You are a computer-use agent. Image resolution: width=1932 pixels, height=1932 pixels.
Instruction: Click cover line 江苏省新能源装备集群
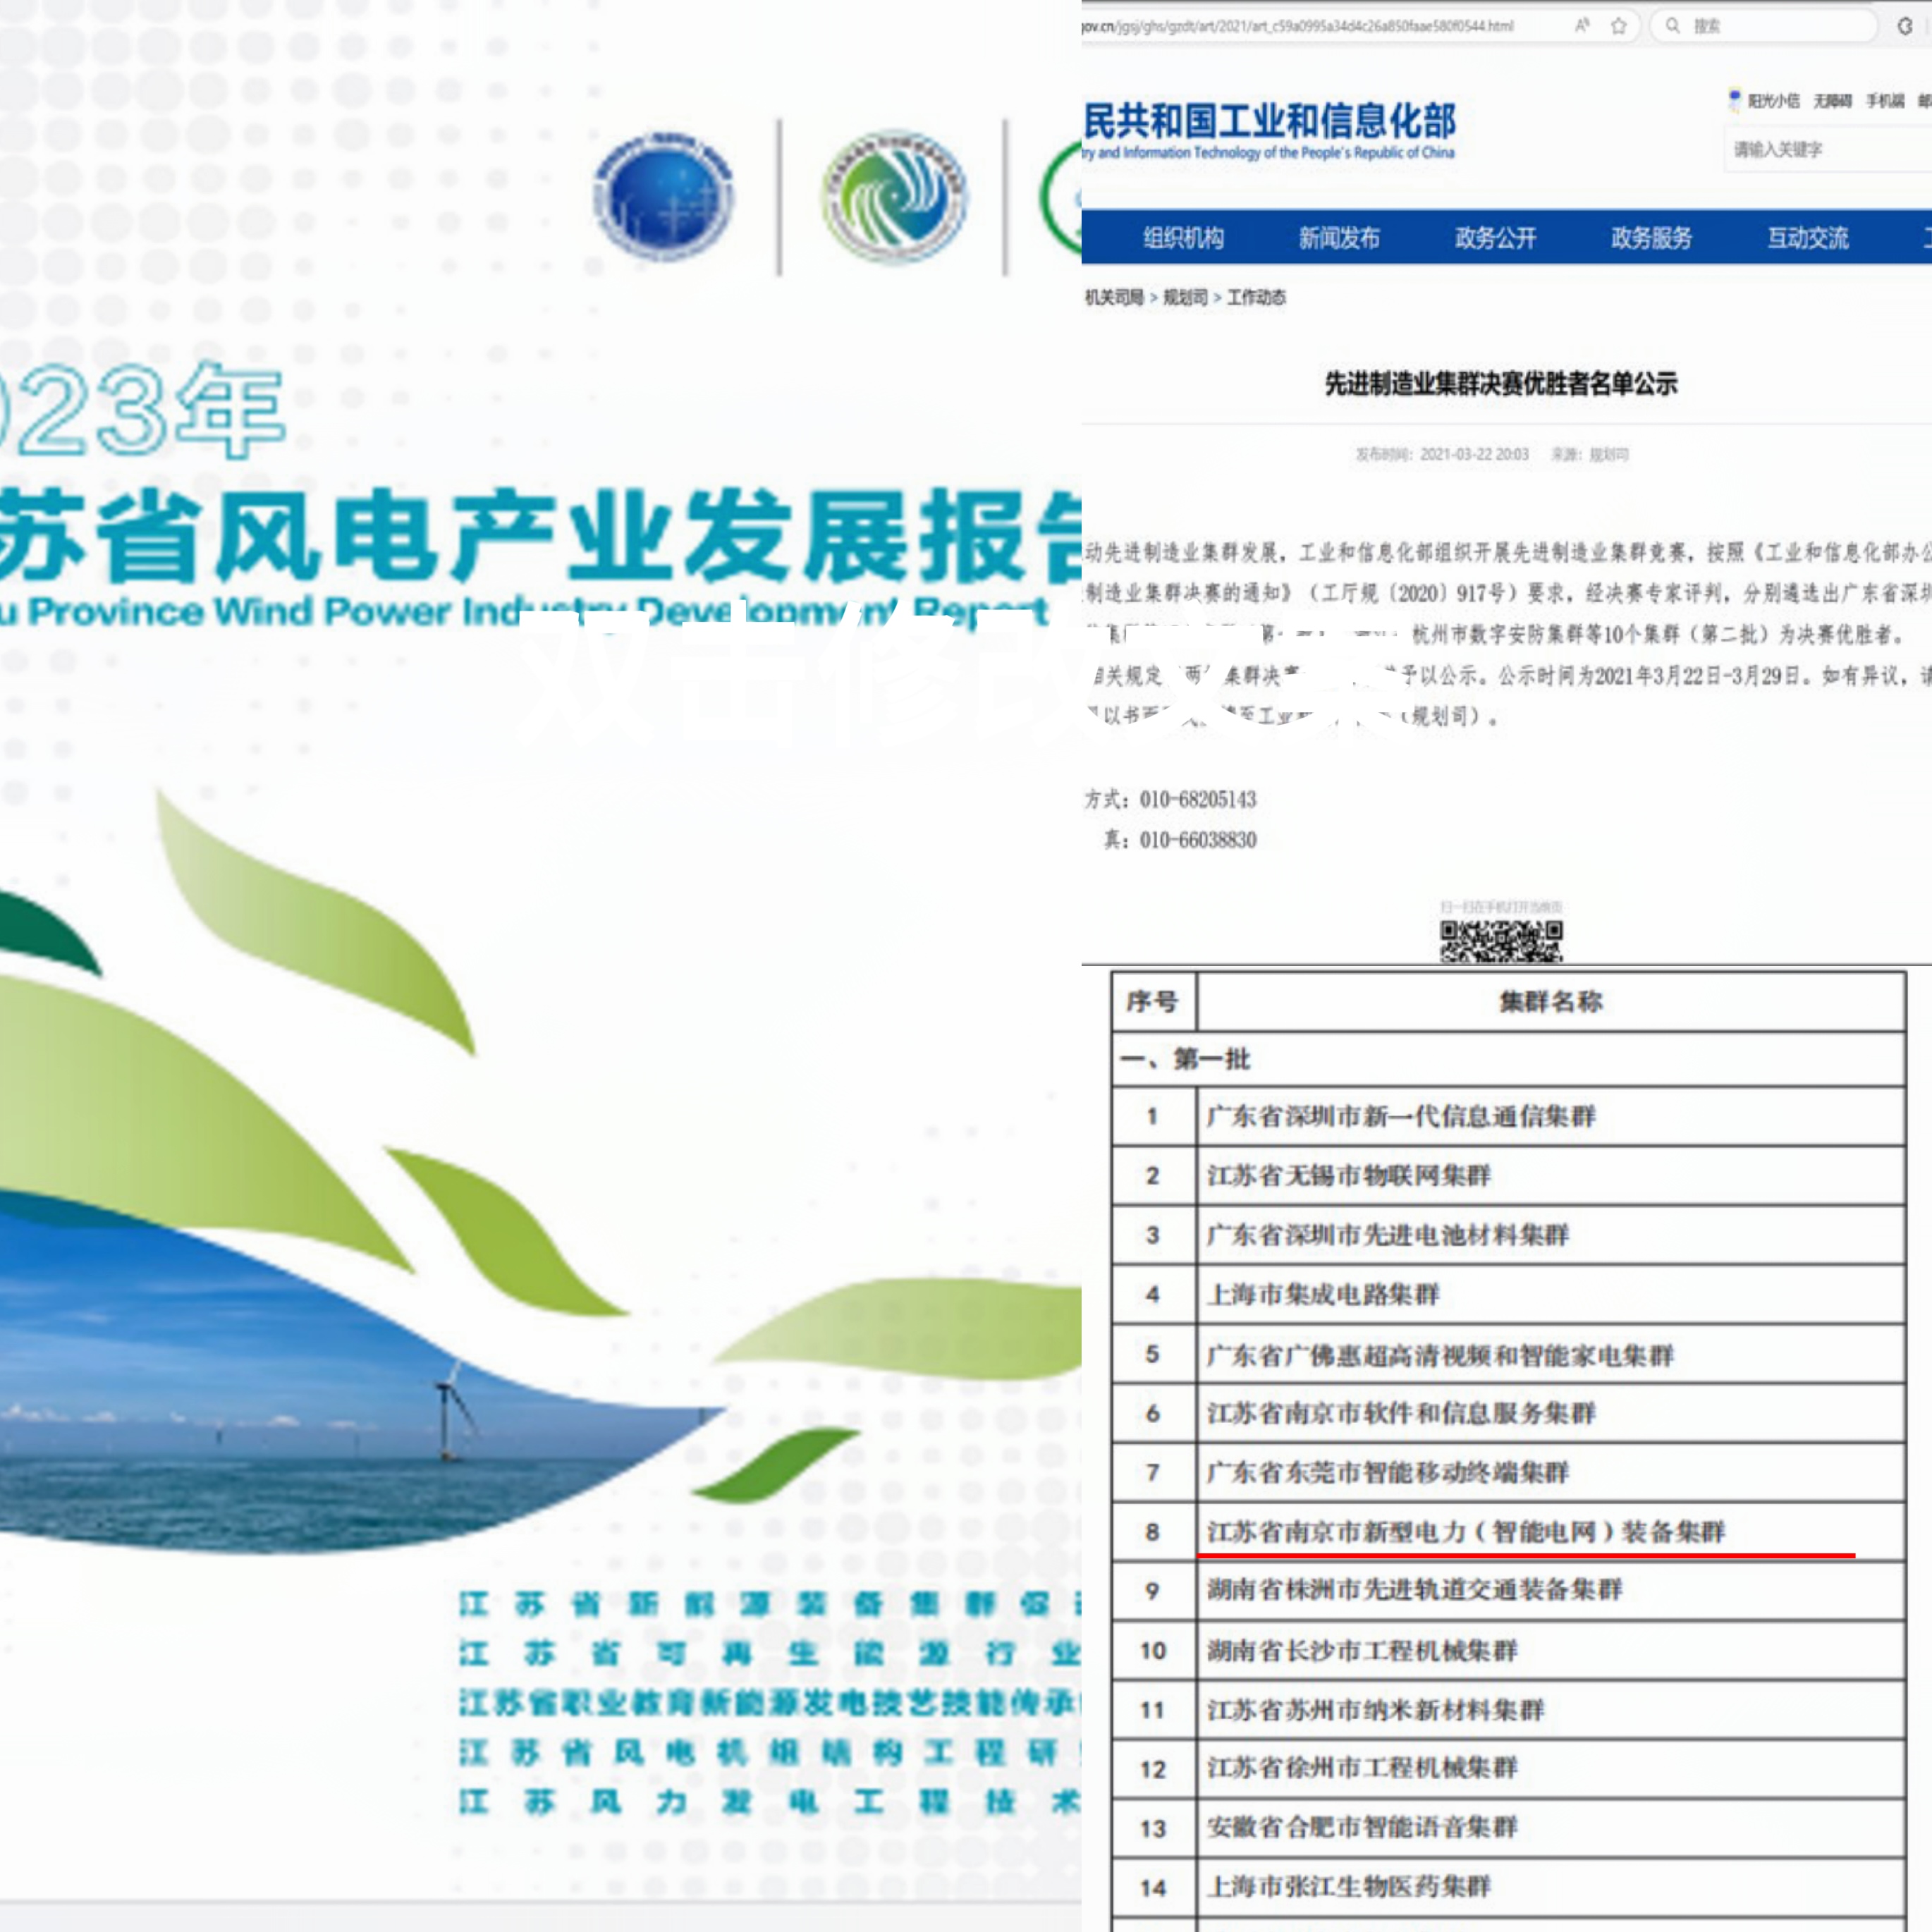pos(769,1604)
